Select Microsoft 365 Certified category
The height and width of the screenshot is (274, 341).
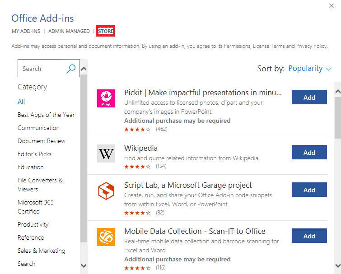pyautogui.click(x=36, y=207)
